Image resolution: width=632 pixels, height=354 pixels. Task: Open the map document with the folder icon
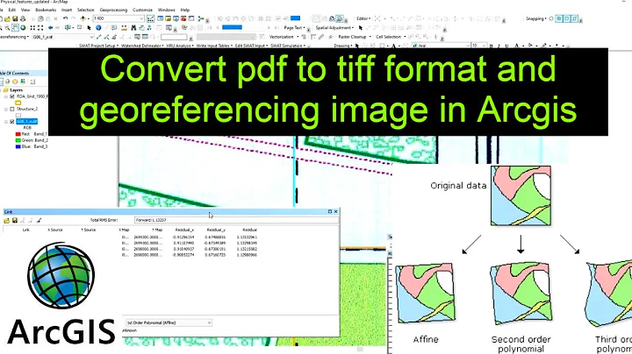pyautogui.click(x=8, y=18)
